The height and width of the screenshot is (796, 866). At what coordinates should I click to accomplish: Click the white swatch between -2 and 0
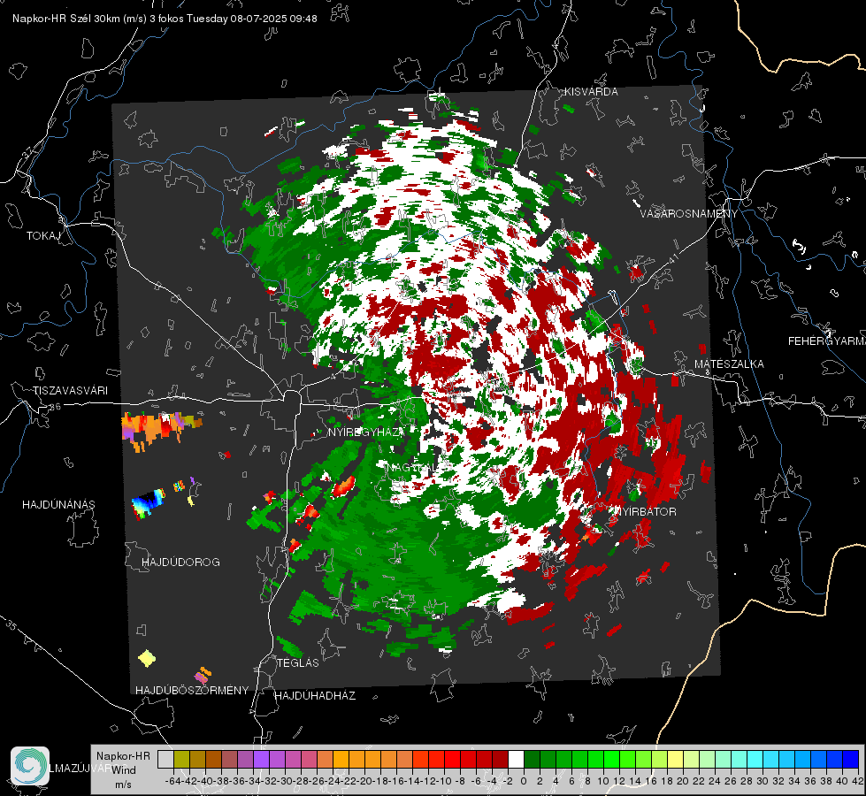point(516,759)
